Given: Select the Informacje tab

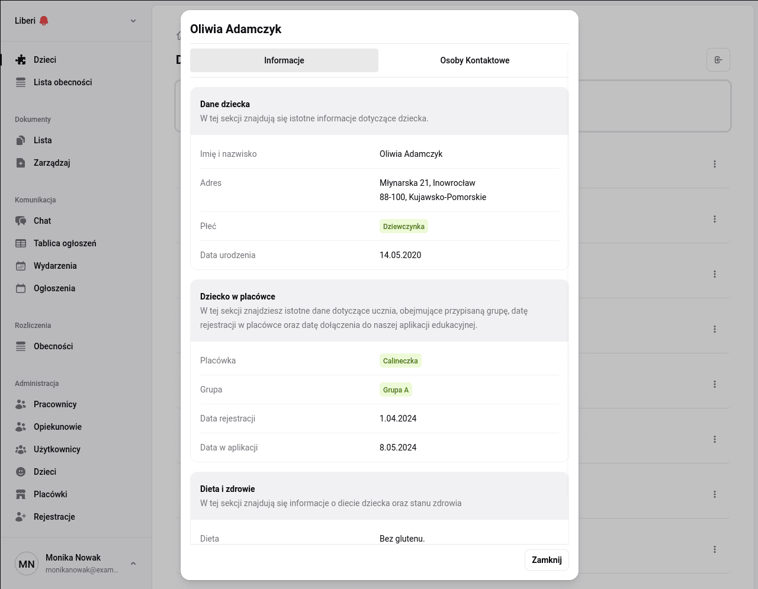Looking at the screenshot, I should tap(284, 60).
